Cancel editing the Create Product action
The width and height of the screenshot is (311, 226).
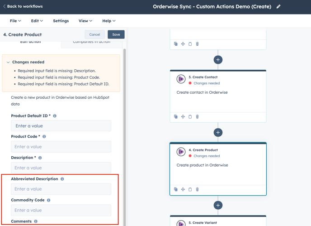point(94,34)
